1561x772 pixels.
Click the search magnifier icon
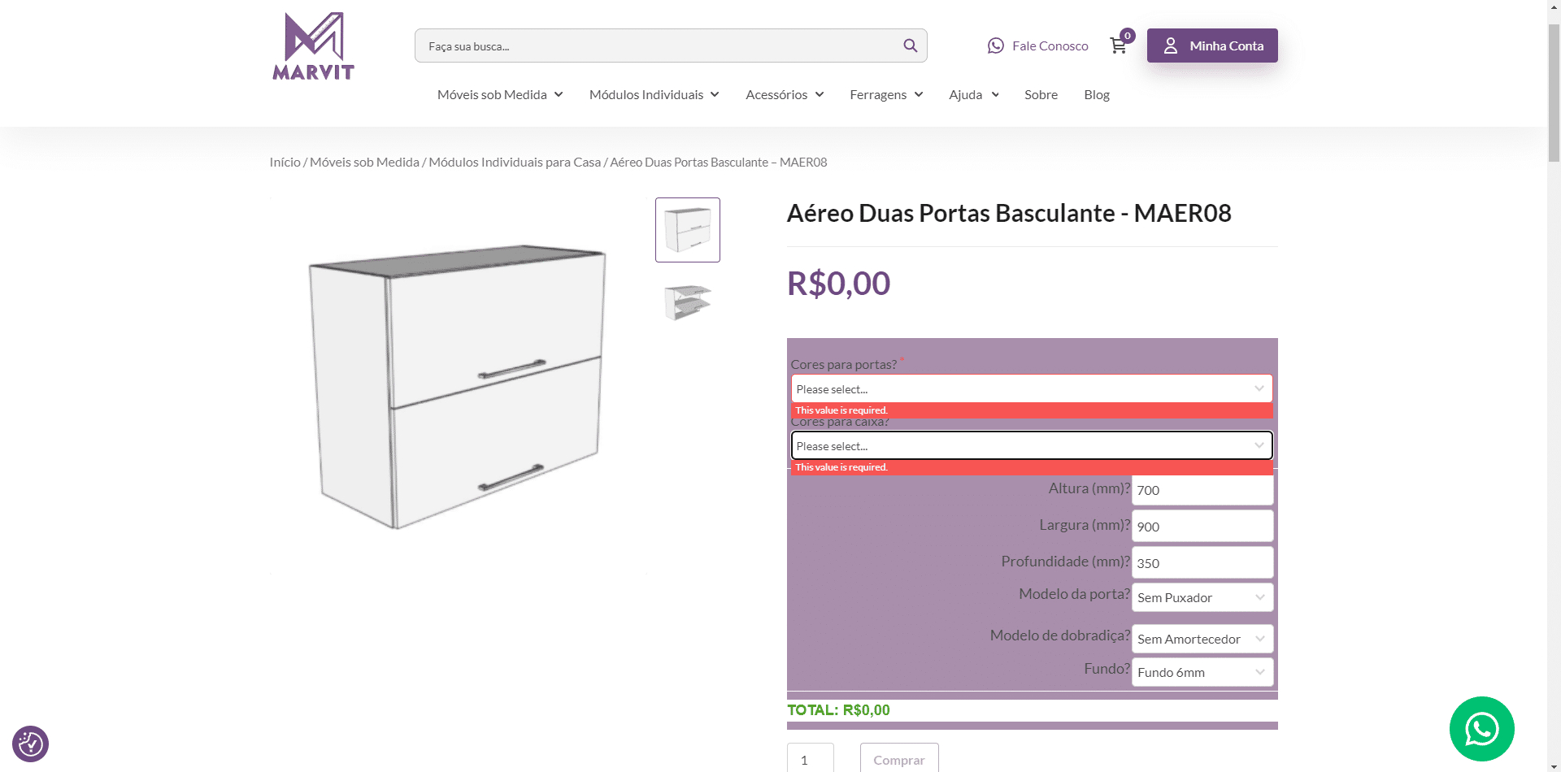(910, 46)
